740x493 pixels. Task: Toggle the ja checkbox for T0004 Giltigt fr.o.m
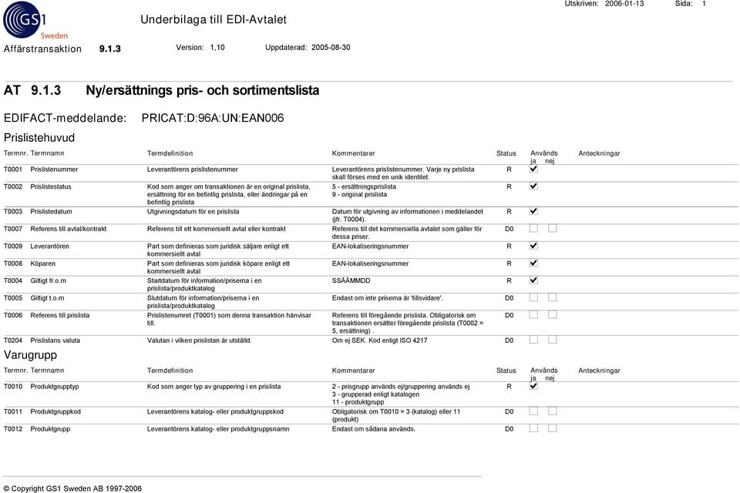tap(533, 280)
